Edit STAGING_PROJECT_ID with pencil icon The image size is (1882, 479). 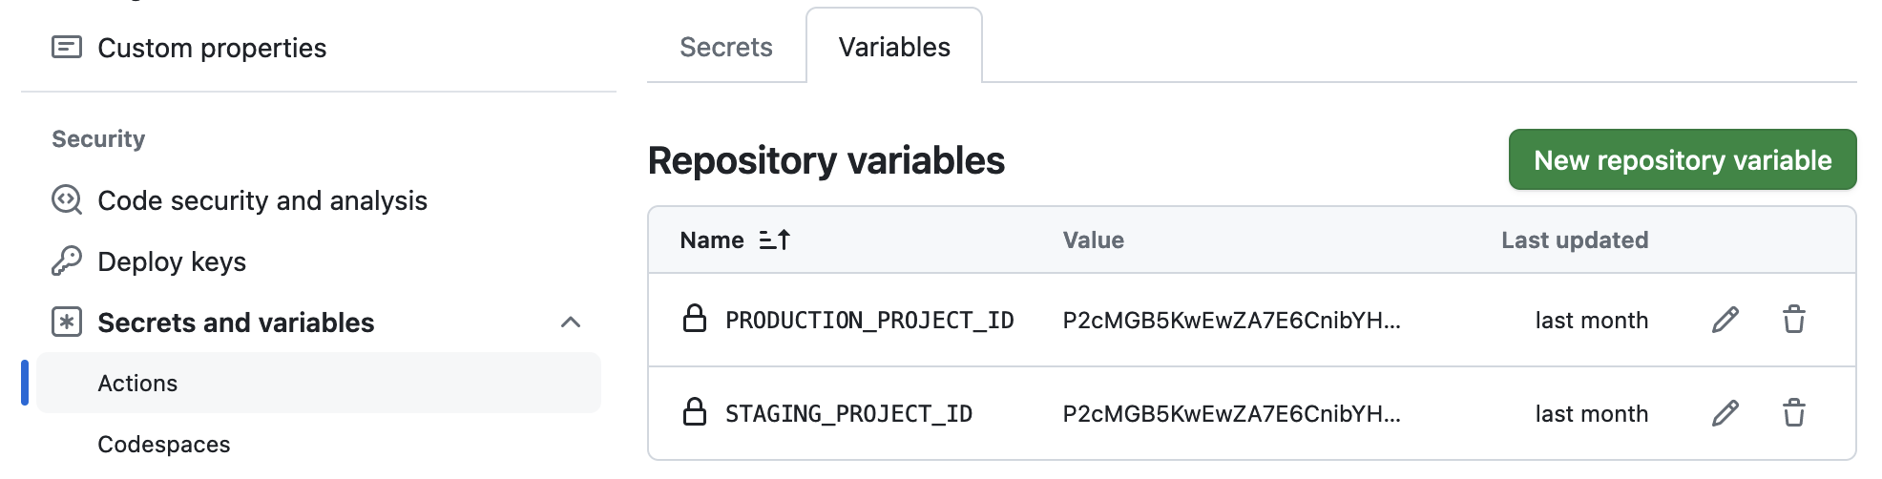click(x=1725, y=413)
